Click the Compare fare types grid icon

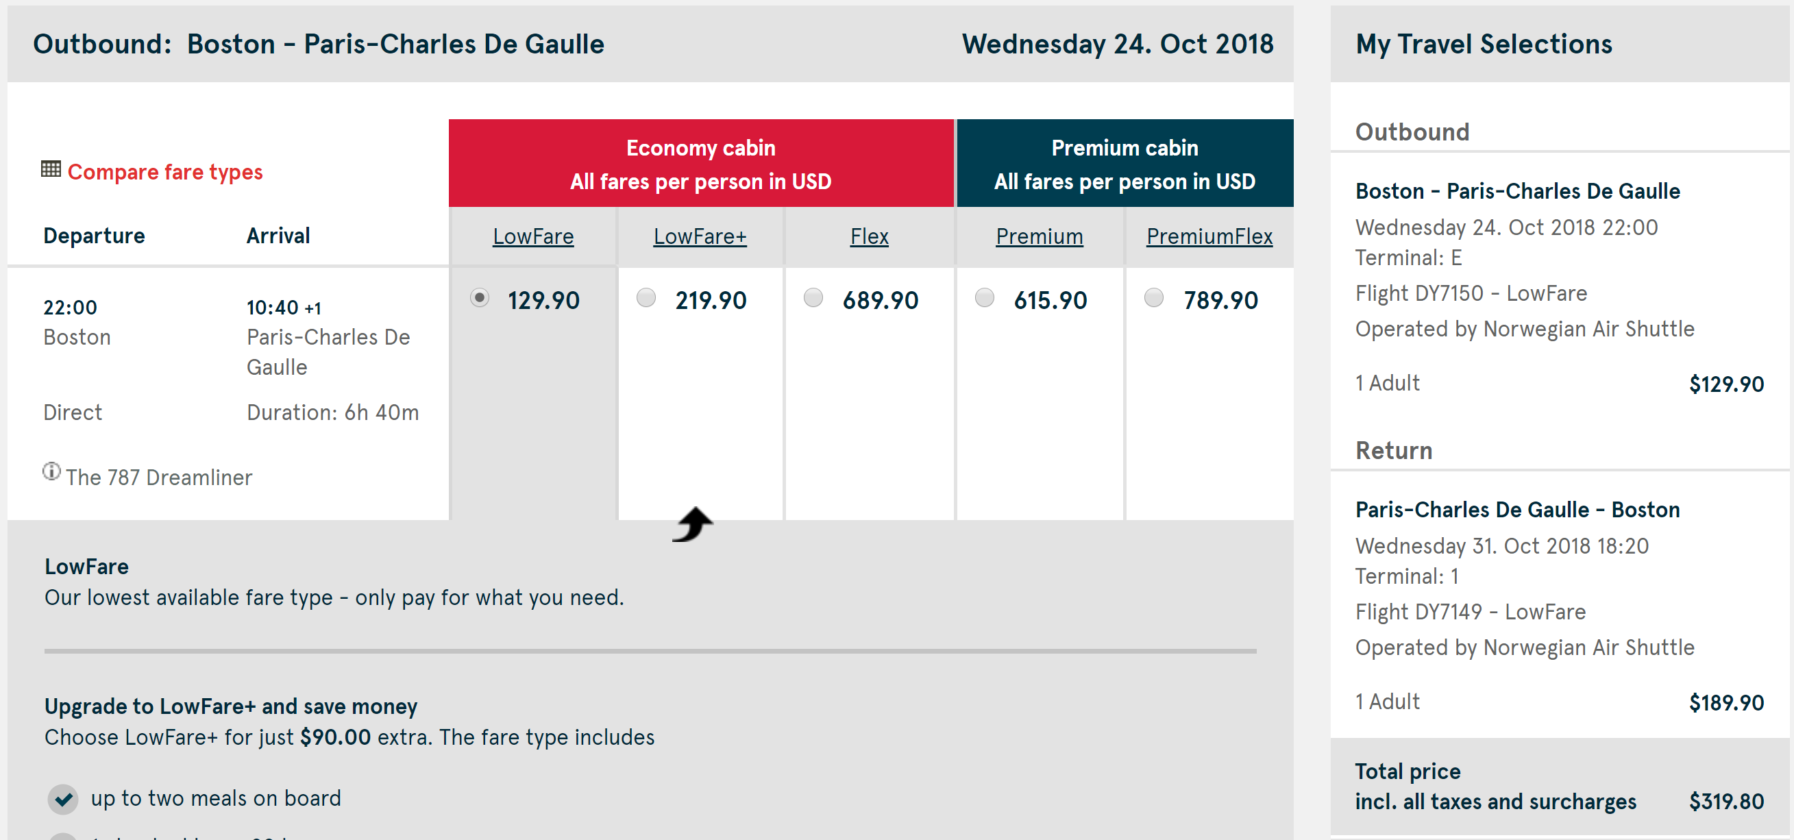point(51,169)
